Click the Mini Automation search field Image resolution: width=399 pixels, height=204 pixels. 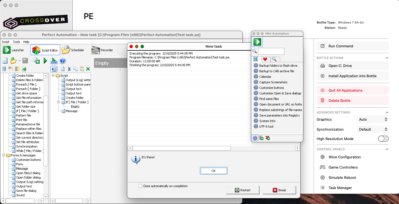(271, 51)
